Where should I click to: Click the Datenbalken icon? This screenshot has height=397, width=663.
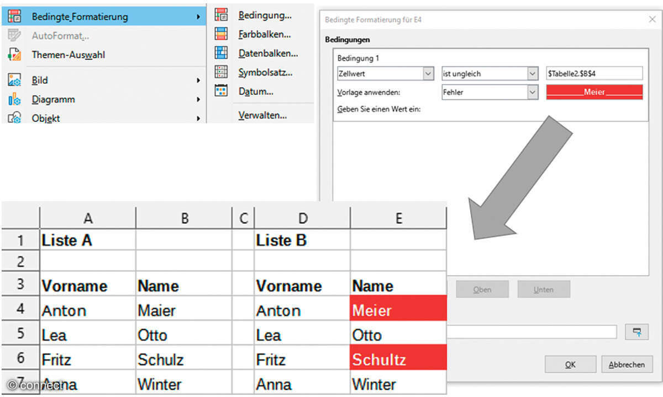click(x=221, y=53)
